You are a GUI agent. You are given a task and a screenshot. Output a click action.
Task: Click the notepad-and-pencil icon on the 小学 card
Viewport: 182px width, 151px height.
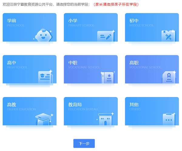pos(106,36)
